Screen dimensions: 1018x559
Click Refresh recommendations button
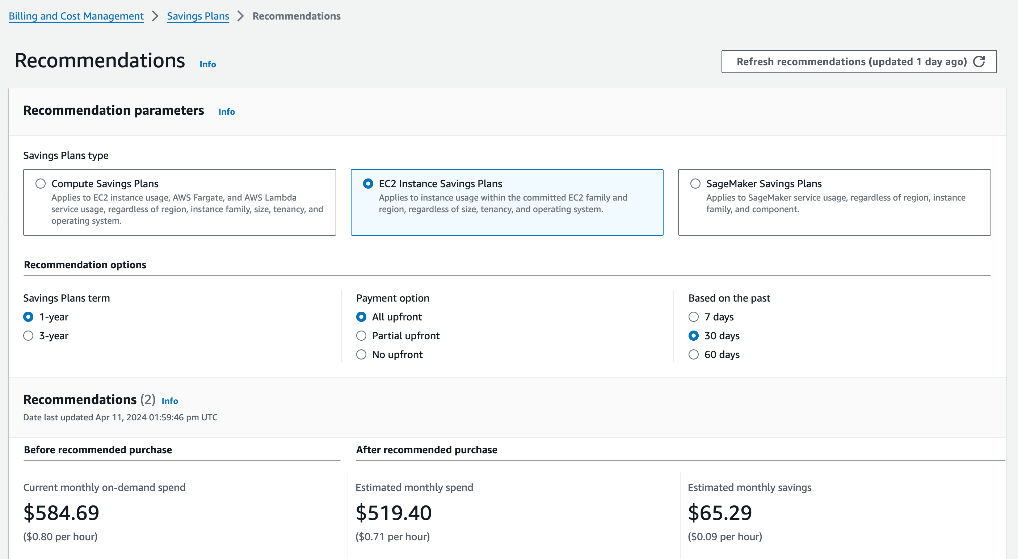pos(859,62)
